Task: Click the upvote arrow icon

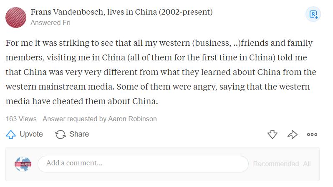Action: (x=11, y=134)
